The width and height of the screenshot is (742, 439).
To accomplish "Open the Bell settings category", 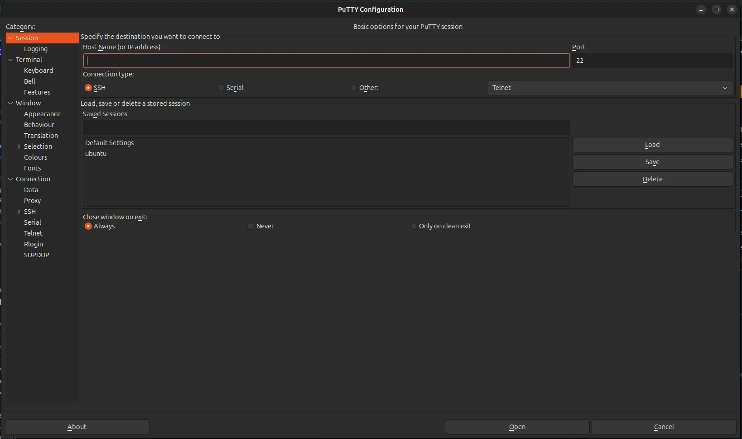I will [x=29, y=81].
